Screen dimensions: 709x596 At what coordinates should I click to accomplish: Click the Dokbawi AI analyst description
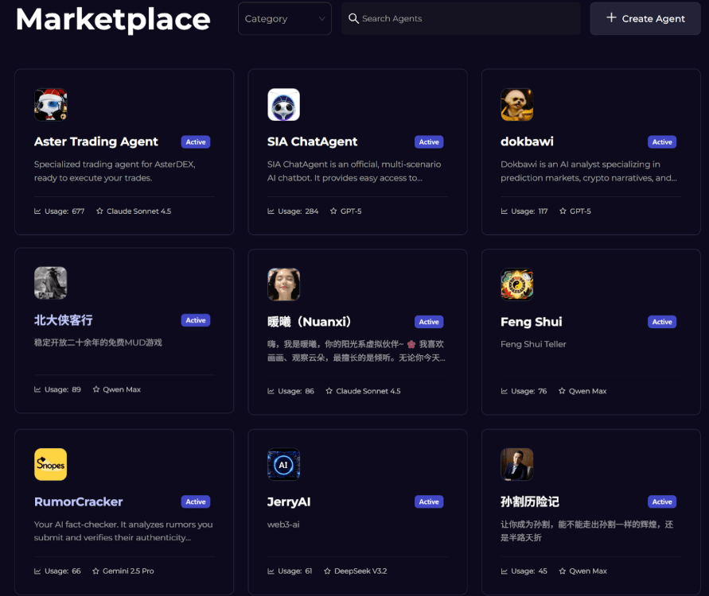[x=589, y=171]
